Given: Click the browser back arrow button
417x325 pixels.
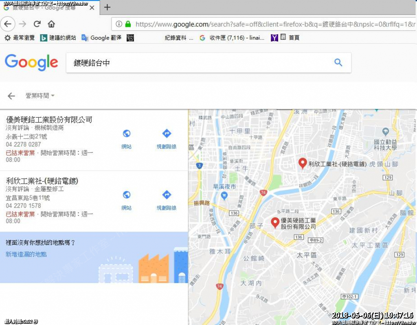Looking at the screenshot, I should (8, 24).
